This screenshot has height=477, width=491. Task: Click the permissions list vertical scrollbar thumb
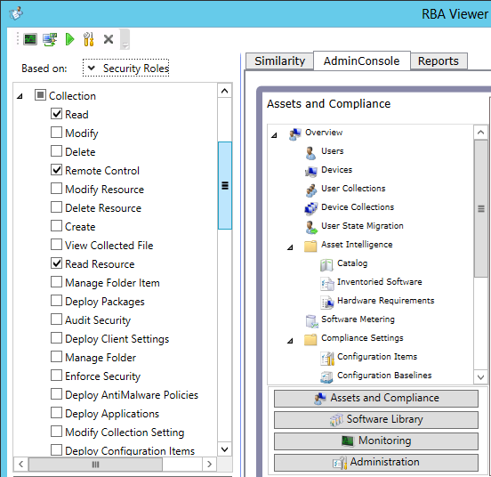[225, 185]
